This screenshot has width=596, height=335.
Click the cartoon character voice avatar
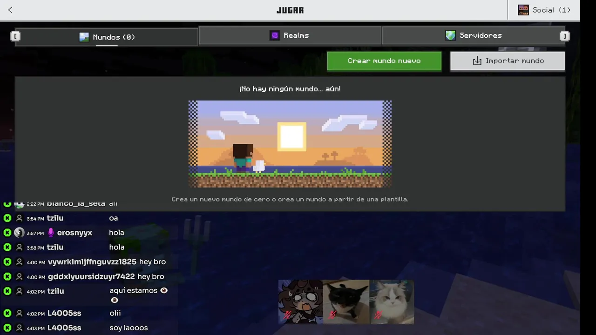click(x=301, y=301)
